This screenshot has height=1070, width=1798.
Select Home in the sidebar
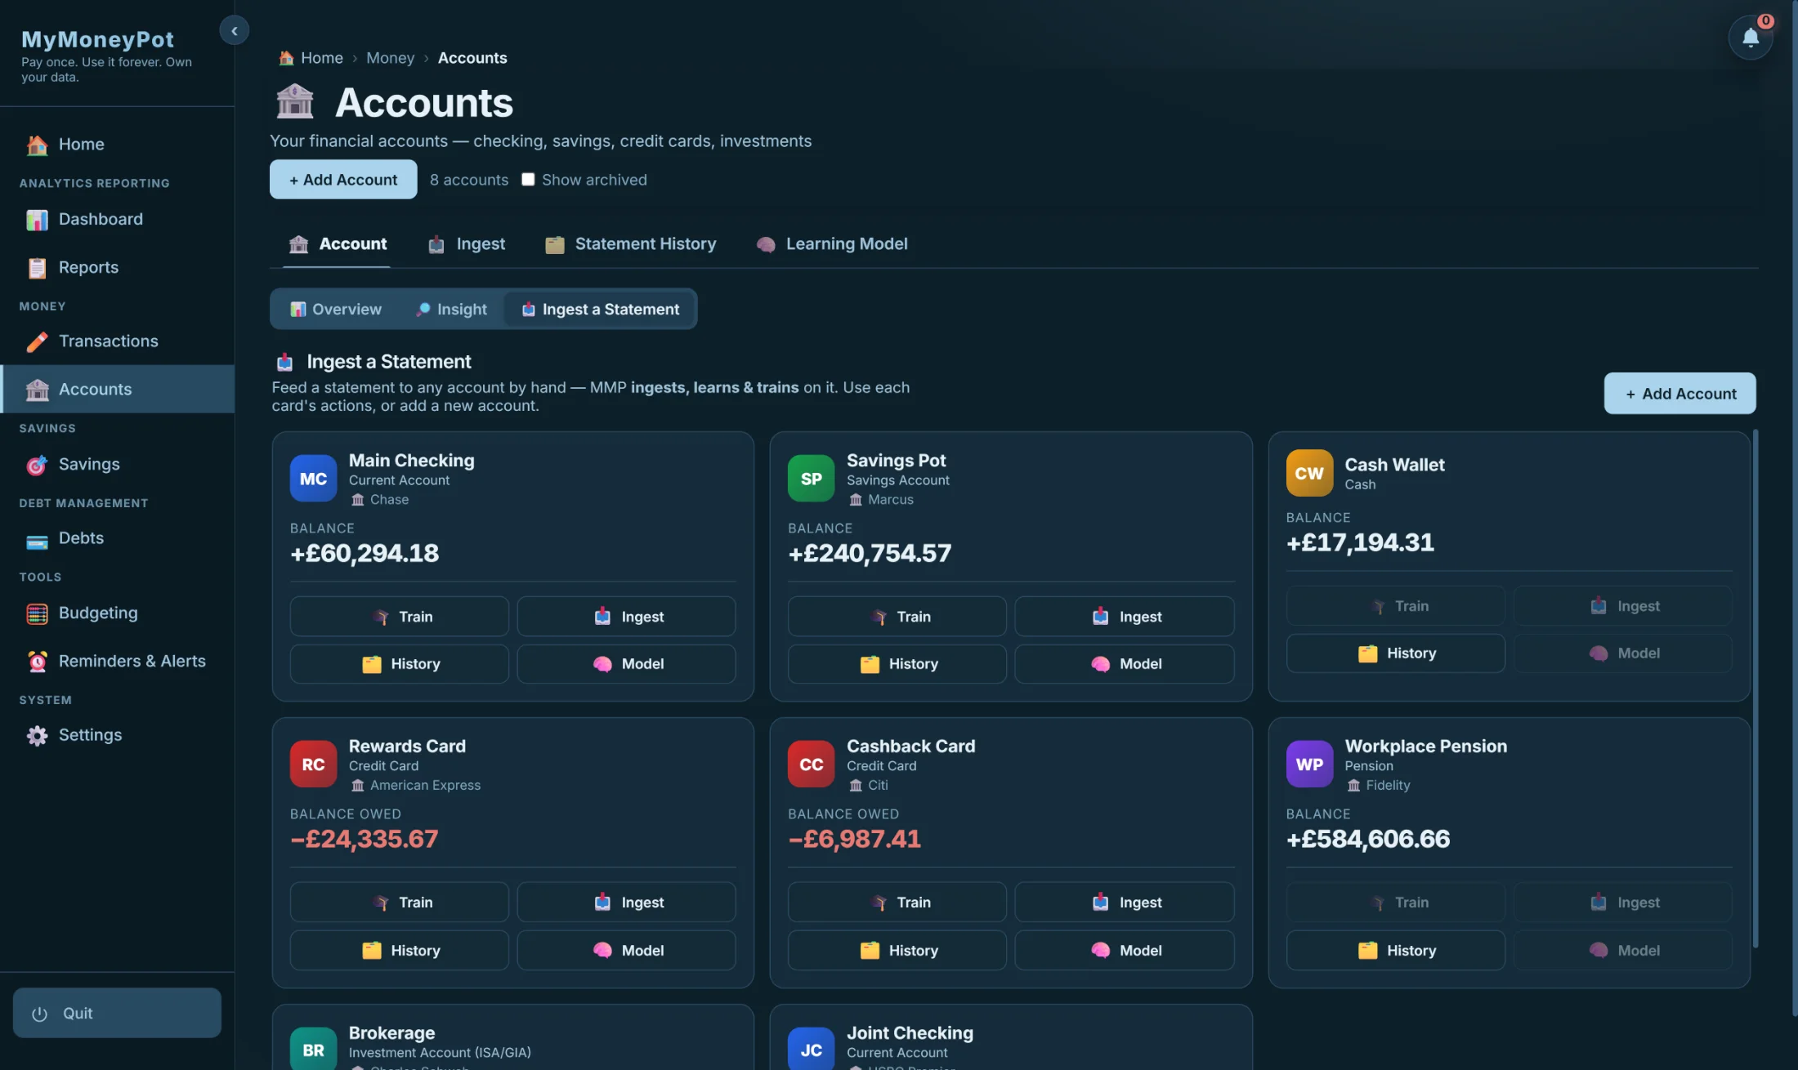tap(117, 145)
